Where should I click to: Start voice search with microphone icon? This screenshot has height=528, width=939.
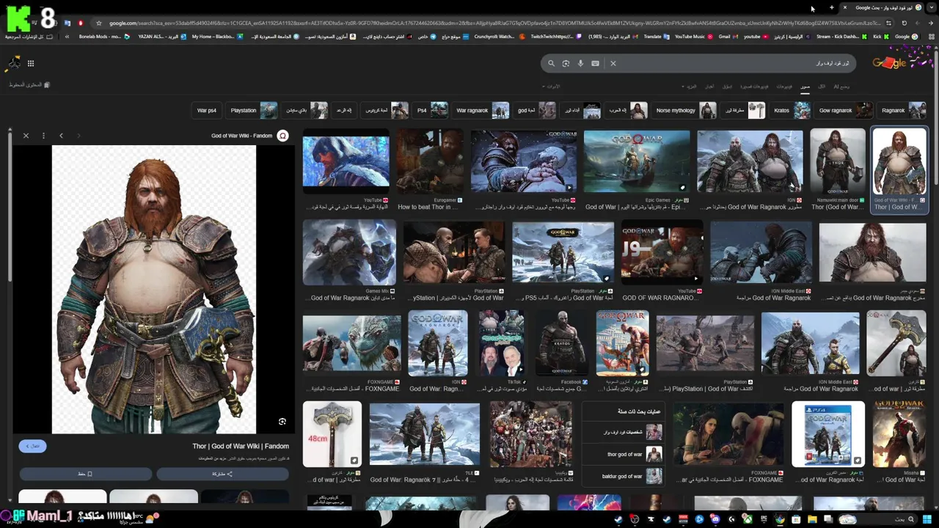point(580,63)
